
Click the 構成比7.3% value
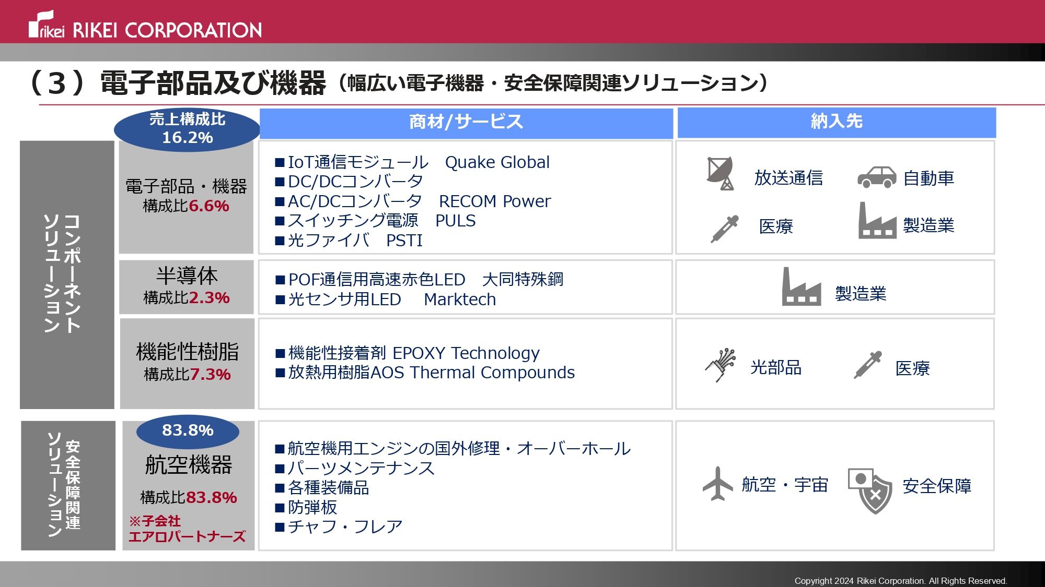tap(187, 375)
